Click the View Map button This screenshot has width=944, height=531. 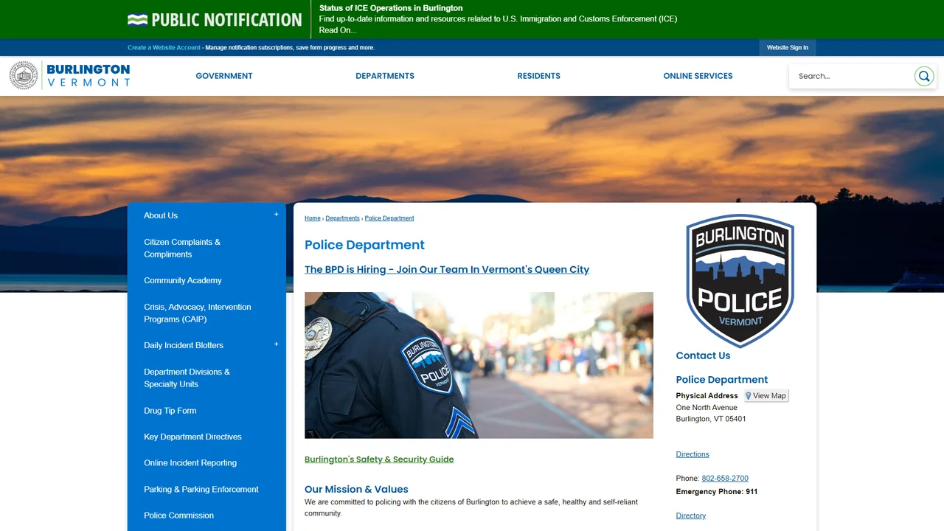tap(766, 396)
